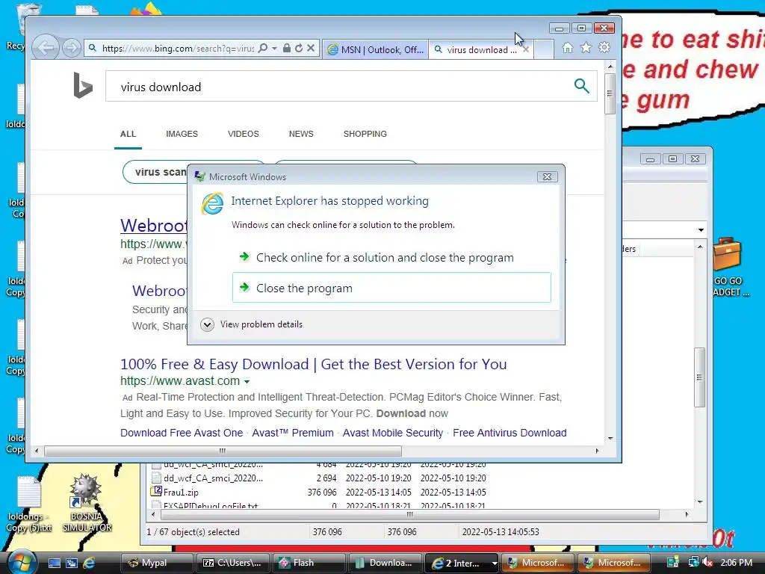Click the refresh icon in address bar
Screen dimensions: 765x574
tap(299, 48)
